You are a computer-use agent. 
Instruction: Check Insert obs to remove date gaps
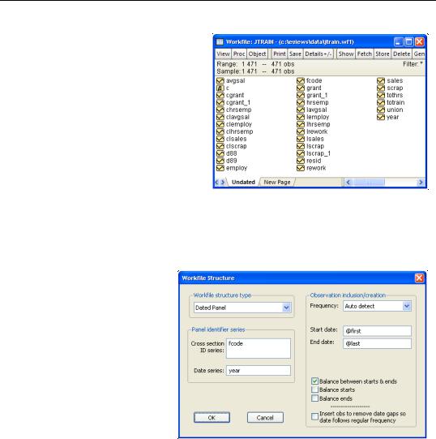pos(314,416)
